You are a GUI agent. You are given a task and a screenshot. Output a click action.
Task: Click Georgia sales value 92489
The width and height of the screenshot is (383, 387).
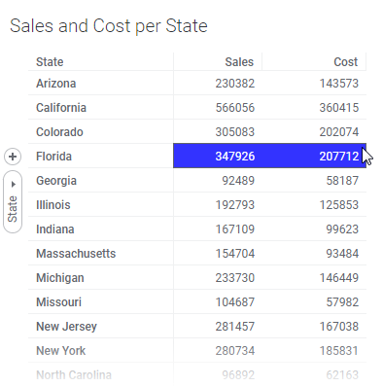[x=238, y=181]
